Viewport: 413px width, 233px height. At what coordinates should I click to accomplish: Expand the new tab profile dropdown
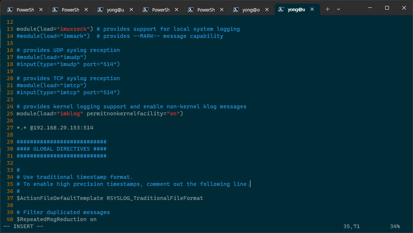point(339,9)
